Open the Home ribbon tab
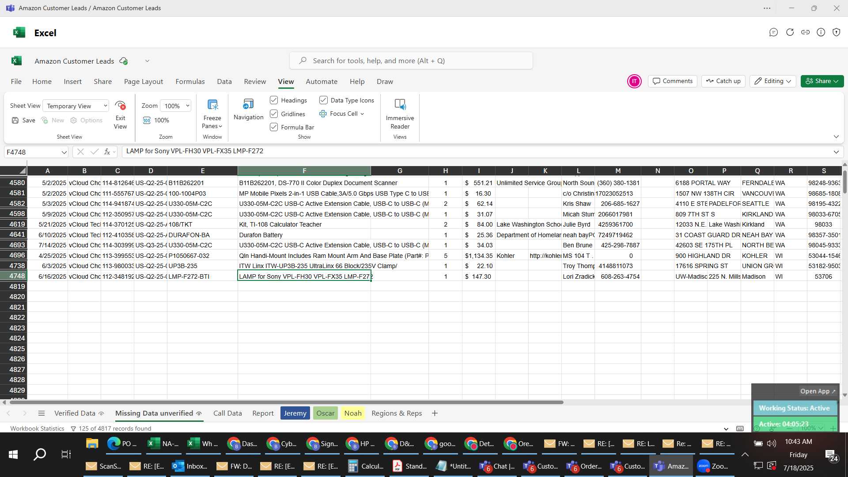Viewport: 848px width, 477px height. click(42, 82)
